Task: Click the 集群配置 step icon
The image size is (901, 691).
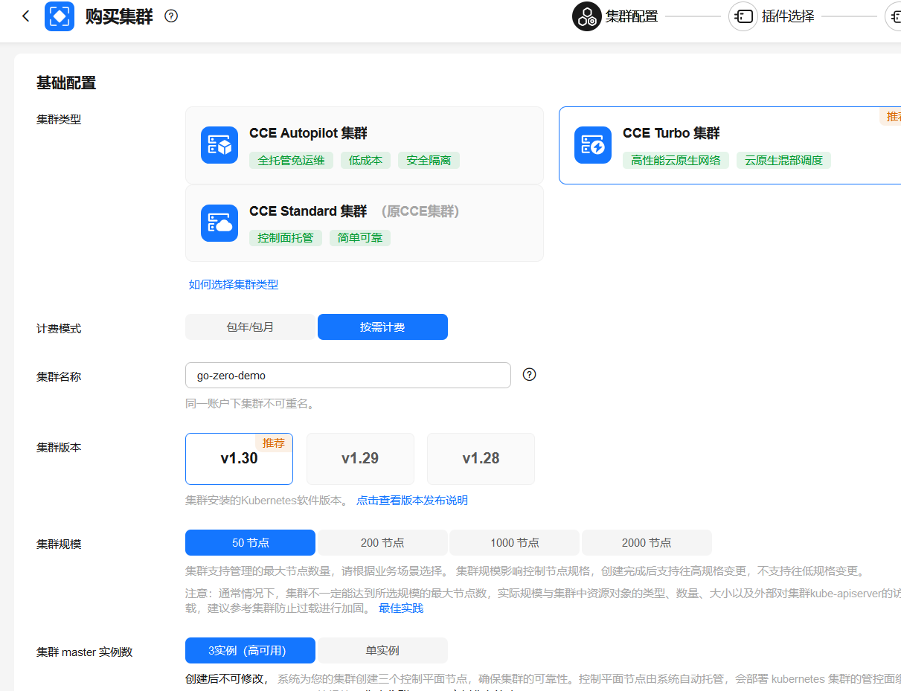Action: 586,16
